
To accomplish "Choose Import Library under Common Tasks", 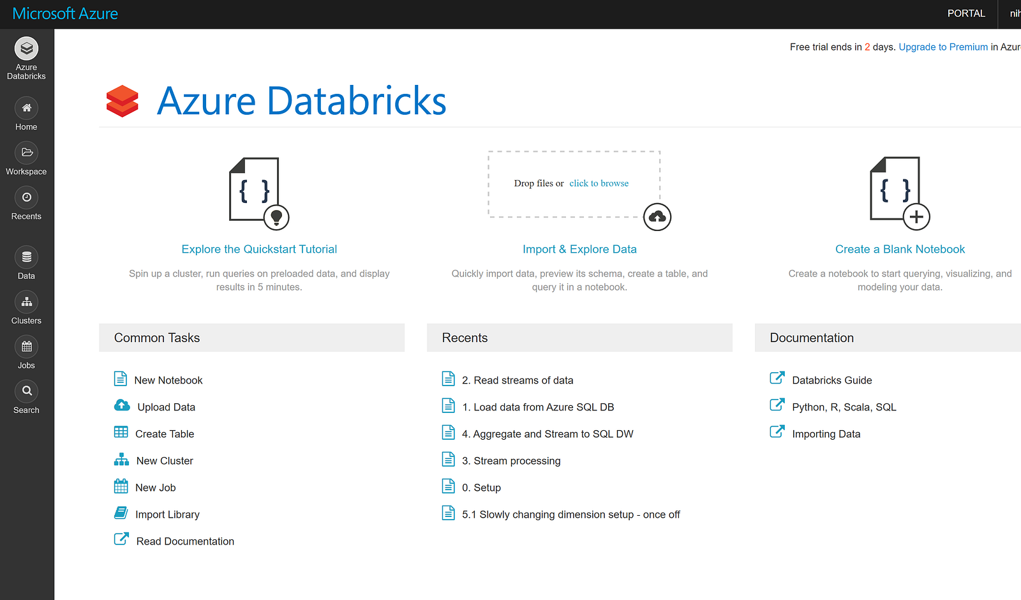I will coord(167,514).
